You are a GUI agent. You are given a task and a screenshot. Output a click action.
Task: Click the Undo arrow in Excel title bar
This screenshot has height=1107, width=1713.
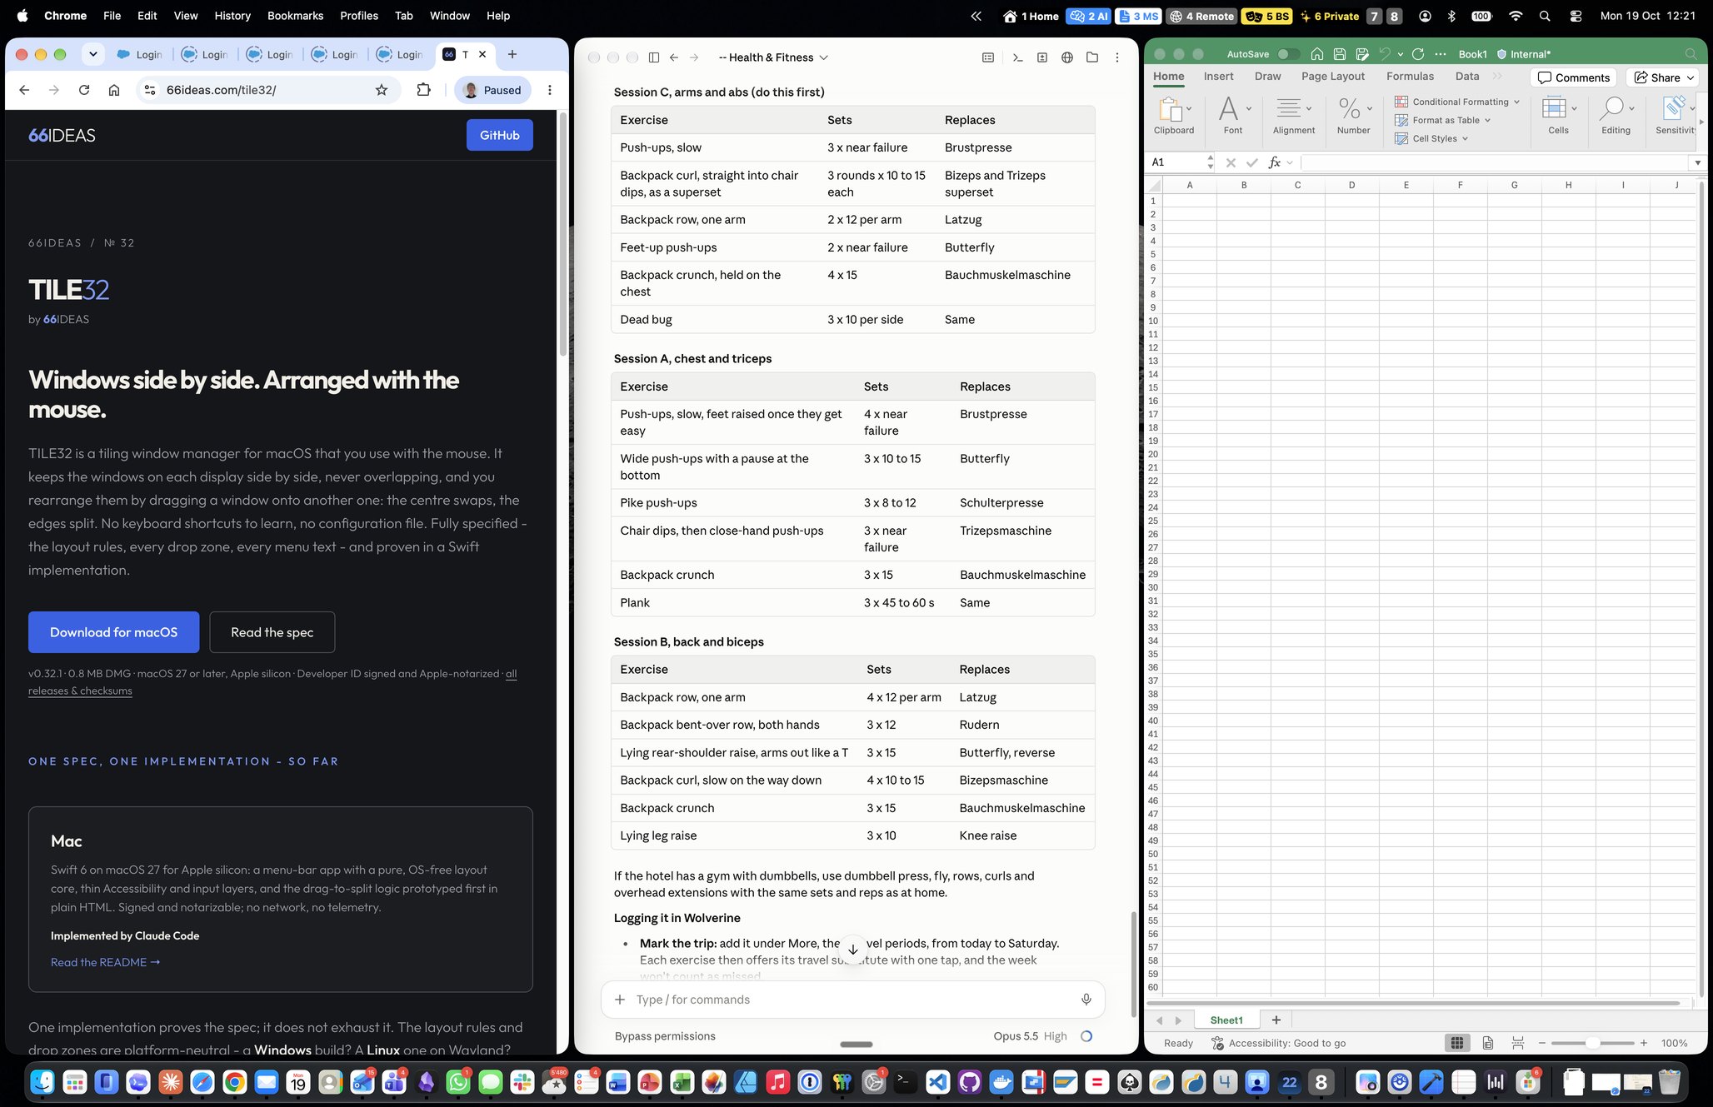(1385, 54)
